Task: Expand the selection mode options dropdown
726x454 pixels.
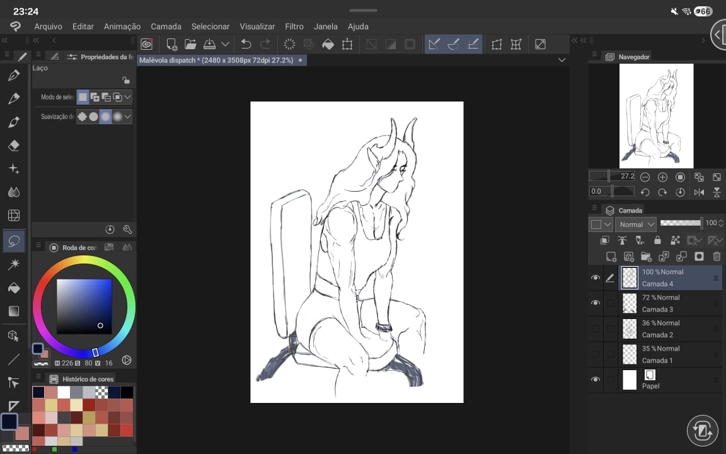Action: tap(128, 97)
